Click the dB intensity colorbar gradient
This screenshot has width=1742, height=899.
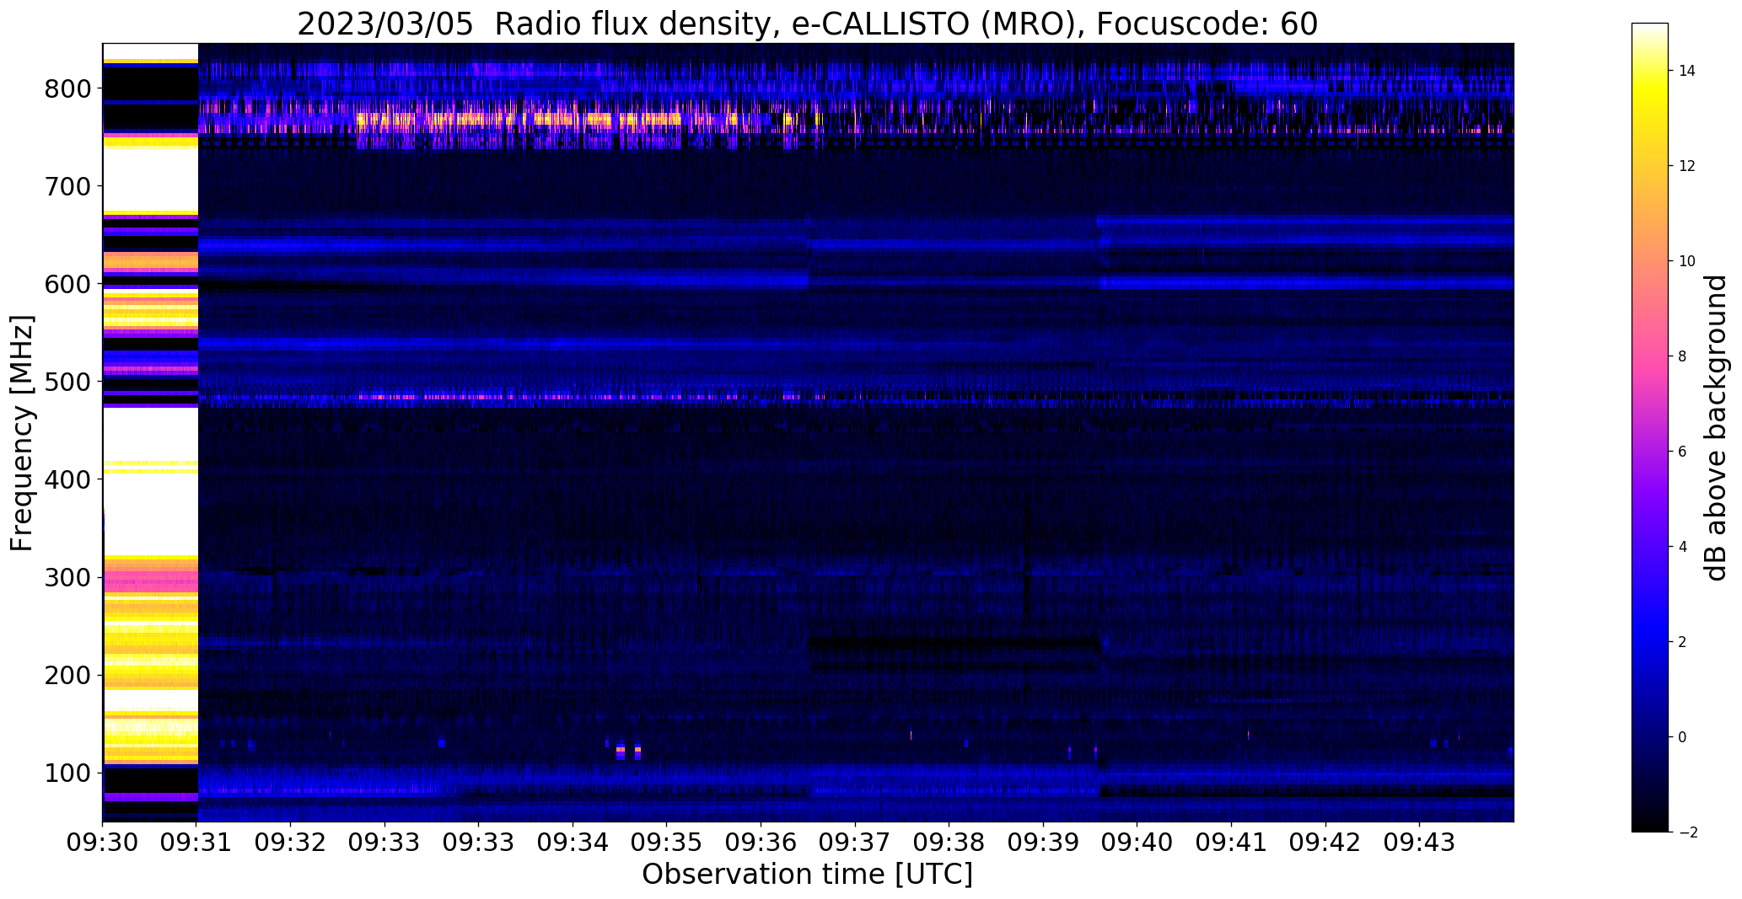point(1650,428)
